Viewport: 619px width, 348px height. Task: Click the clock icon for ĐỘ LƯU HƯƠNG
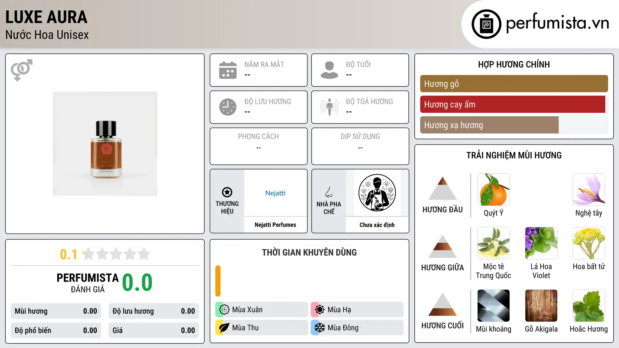click(228, 107)
